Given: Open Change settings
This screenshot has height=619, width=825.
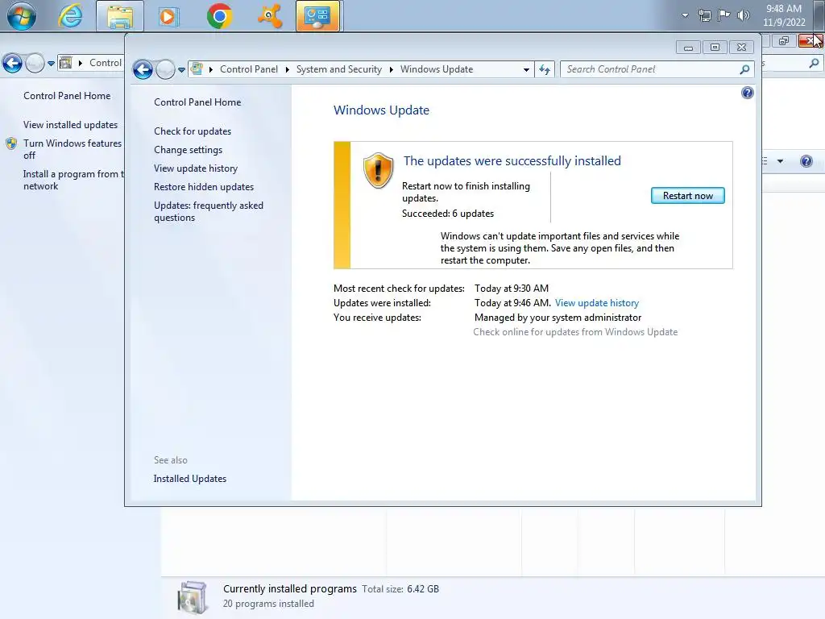Looking at the screenshot, I should [x=188, y=149].
